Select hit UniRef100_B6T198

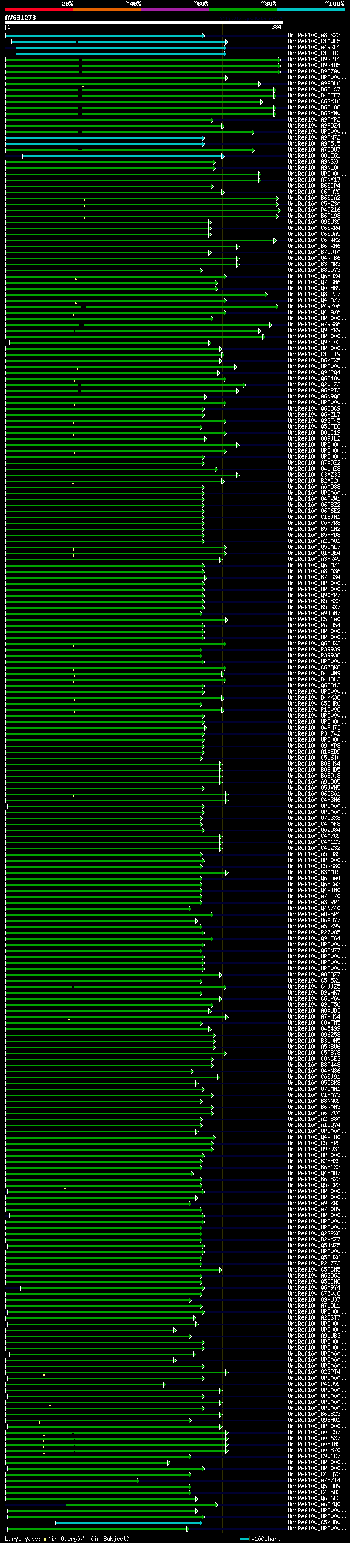pos(314,216)
